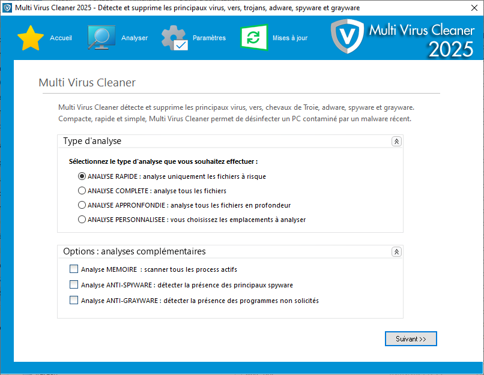Choose ANALYSE APPRONFONDIE scan type
The width and height of the screenshot is (484, 375).
pyautogui.click(x=82, y=205)
